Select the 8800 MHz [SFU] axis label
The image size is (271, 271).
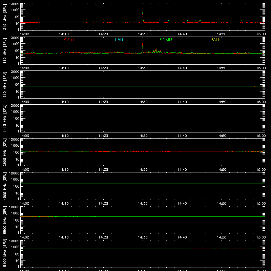(4, 220)
